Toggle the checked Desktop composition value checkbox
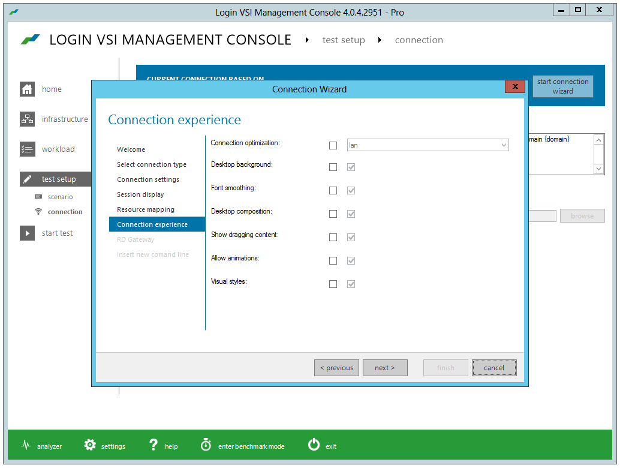The width and height of the screenshot is (620, 468). pos(351,214)
